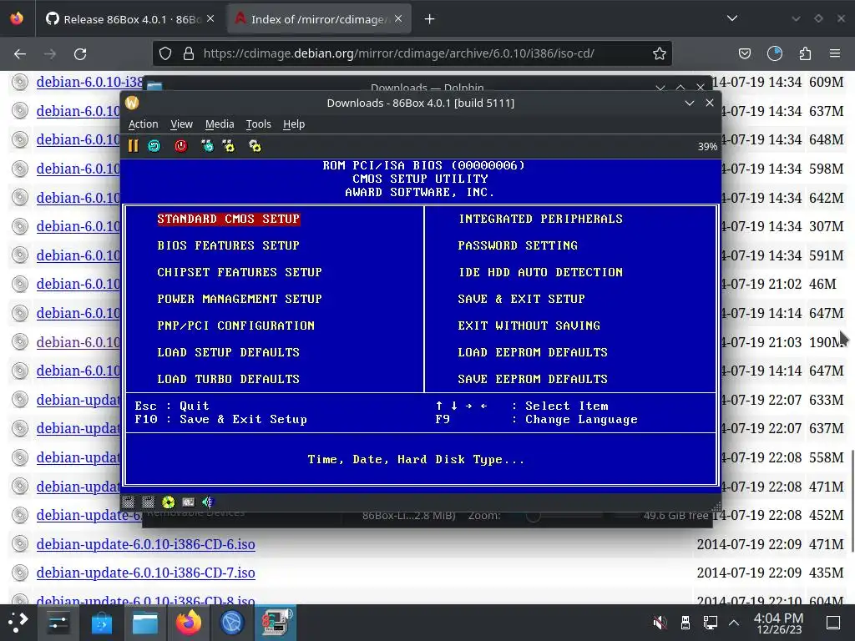855x641 pixels.
Task: Select LOAD EEPROM DEFAULTS entry
Action: click(533, 352)
